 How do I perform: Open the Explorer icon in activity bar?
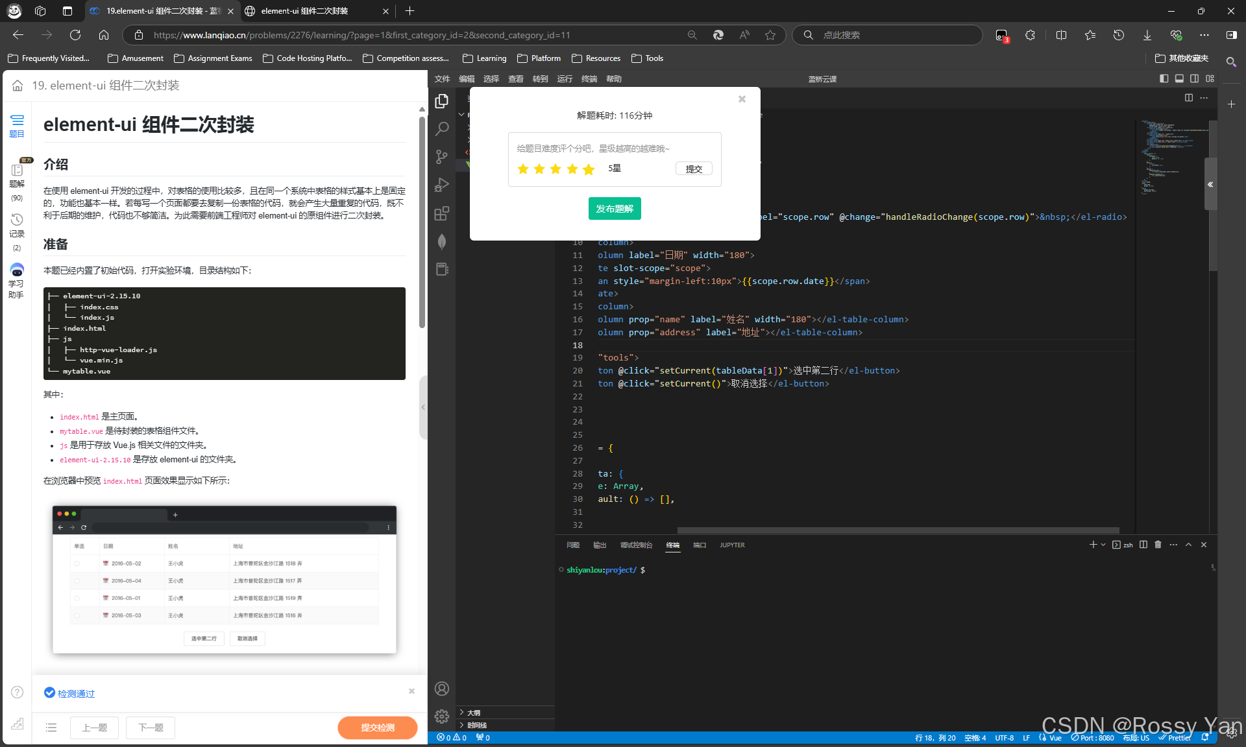click(x=442, y=101)
